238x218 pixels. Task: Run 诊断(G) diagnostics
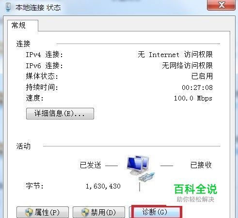155,212
